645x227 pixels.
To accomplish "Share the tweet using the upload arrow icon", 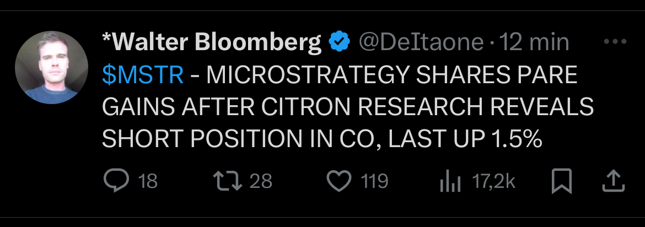I will click(x=613, y=181).
